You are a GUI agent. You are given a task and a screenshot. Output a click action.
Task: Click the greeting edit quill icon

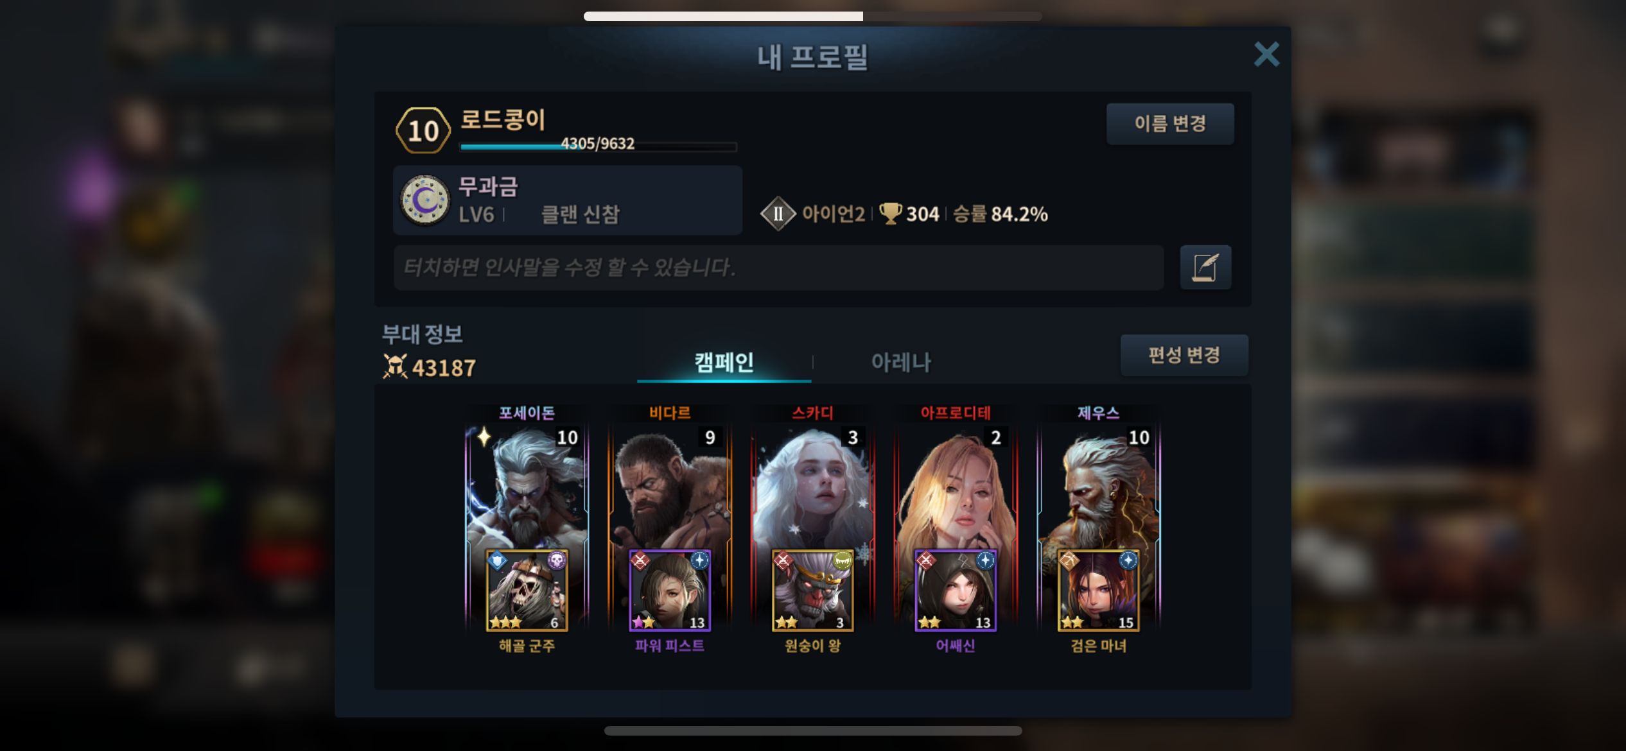[1205, 267]
